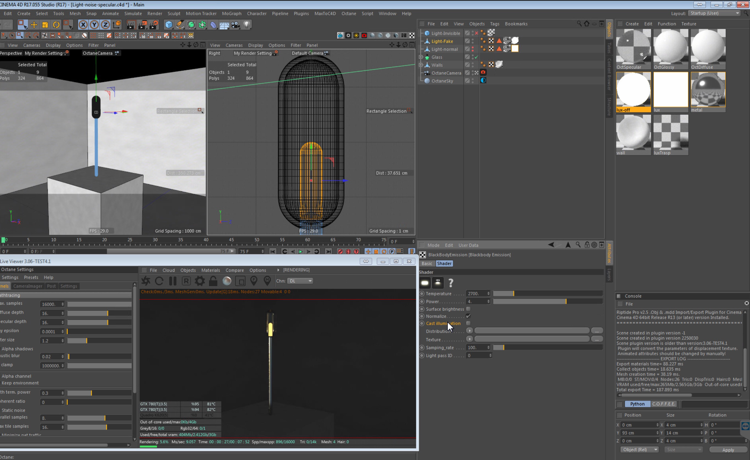Click the Live Viewer lock resolution icon
Image resolution: width=750 pixels, height=460 pixels.
213,281
